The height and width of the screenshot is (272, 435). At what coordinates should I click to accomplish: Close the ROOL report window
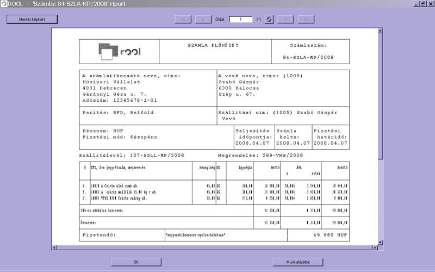tap(430, 4)
